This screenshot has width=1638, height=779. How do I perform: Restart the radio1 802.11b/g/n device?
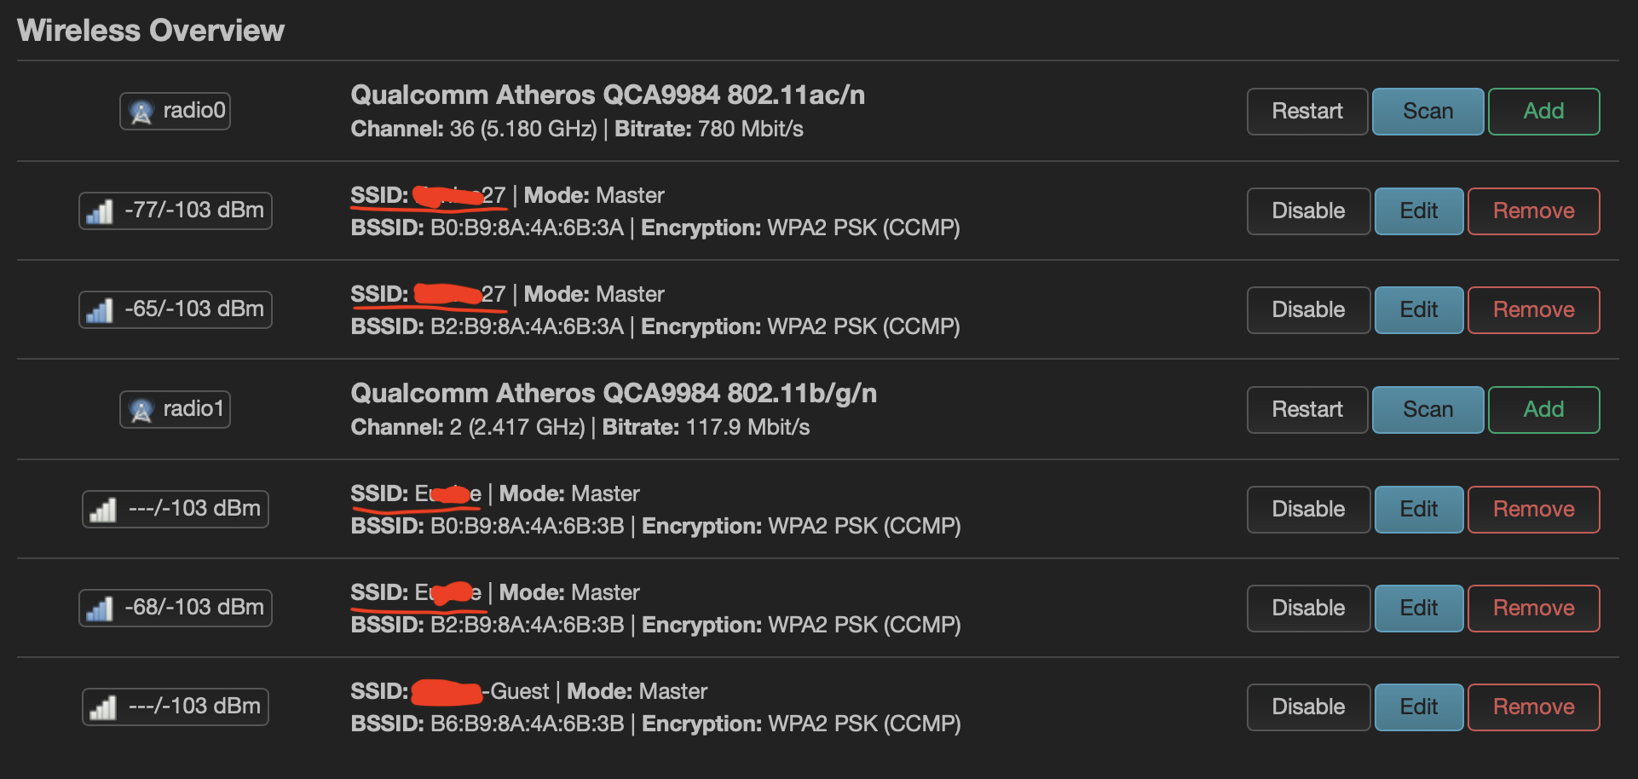[x=1307, y=410]
